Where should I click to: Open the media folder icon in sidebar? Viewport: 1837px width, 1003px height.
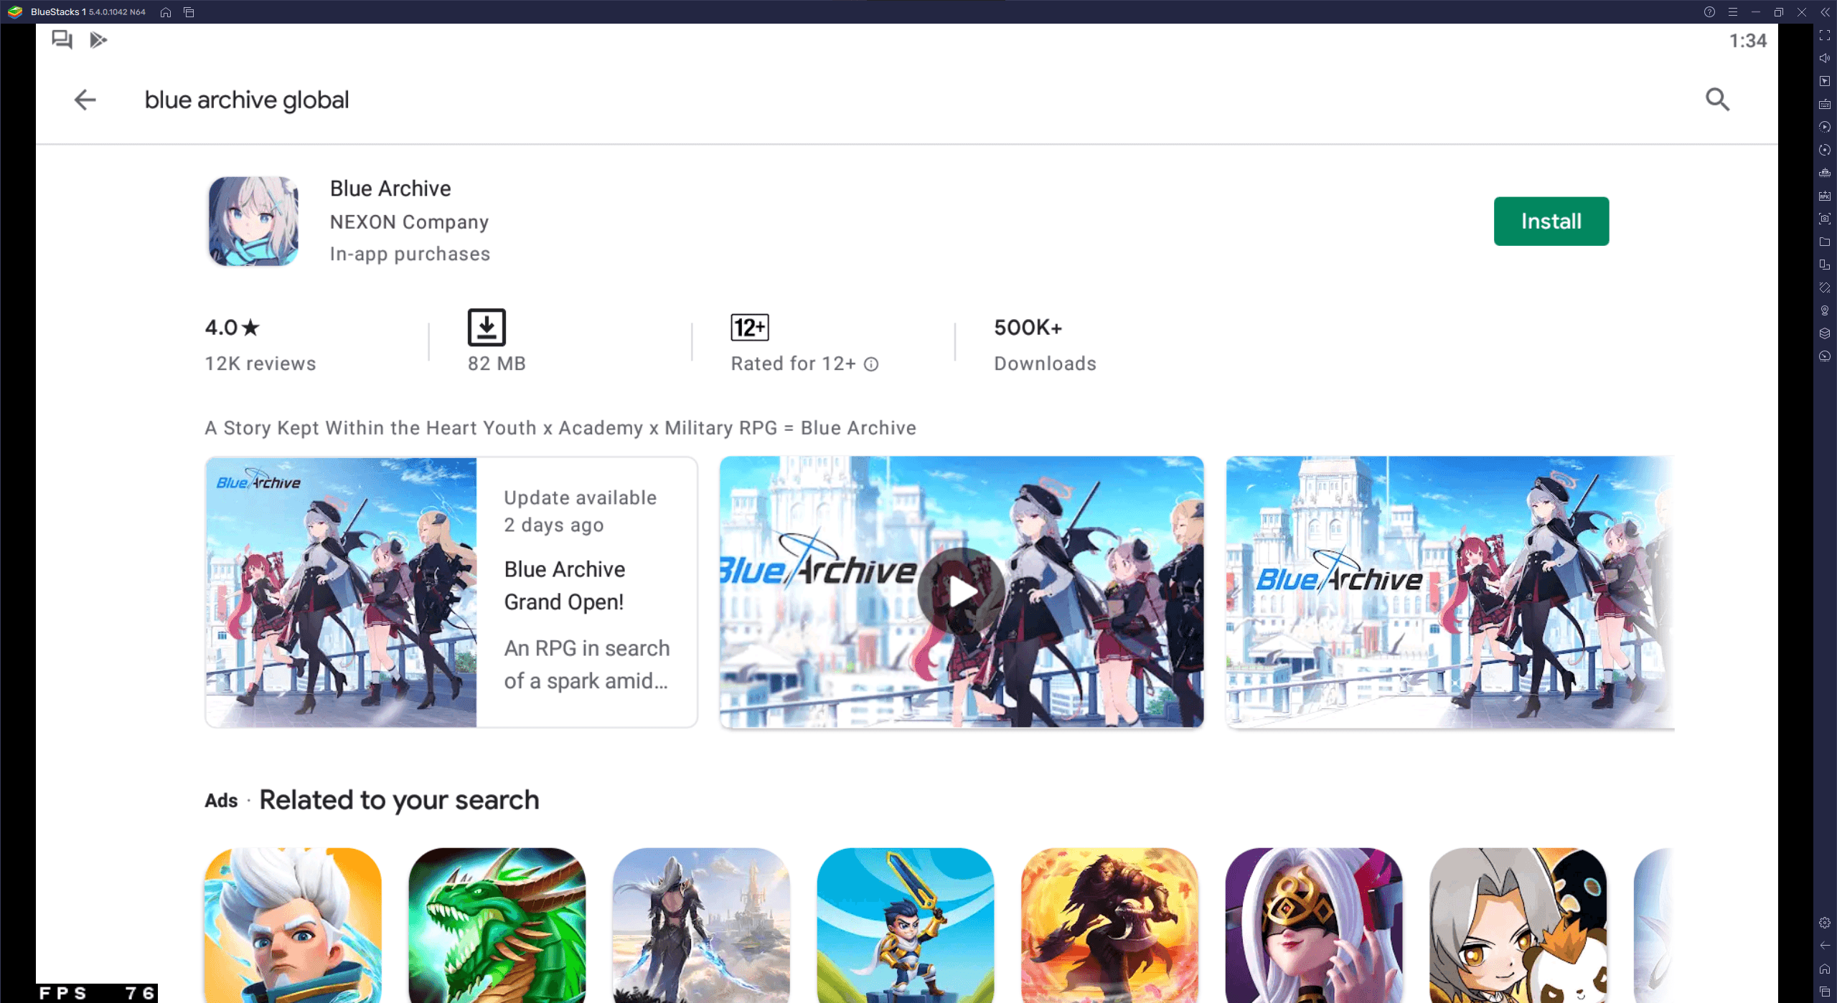[x=1825, y=242]
